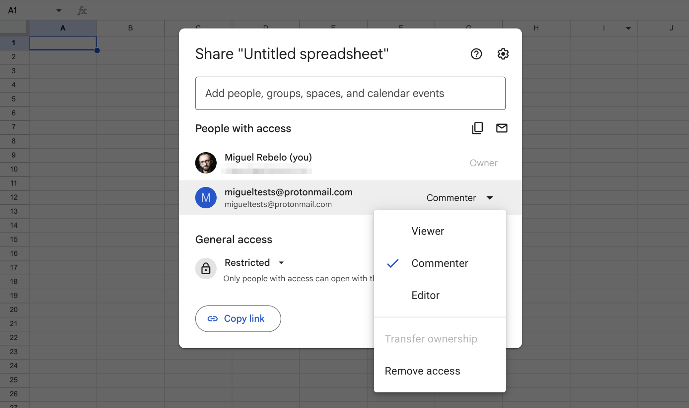
Task: Select the checked Commenter option
Action: coord(440,263)
